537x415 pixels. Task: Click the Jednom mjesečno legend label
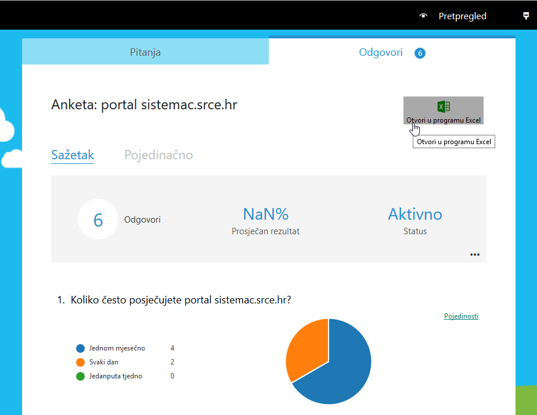coord(117,348)
